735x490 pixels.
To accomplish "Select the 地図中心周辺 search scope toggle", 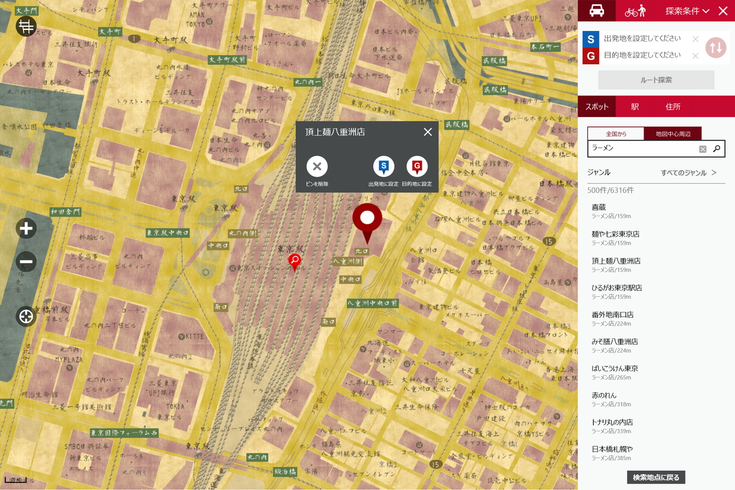I will (x=672, y=134).
